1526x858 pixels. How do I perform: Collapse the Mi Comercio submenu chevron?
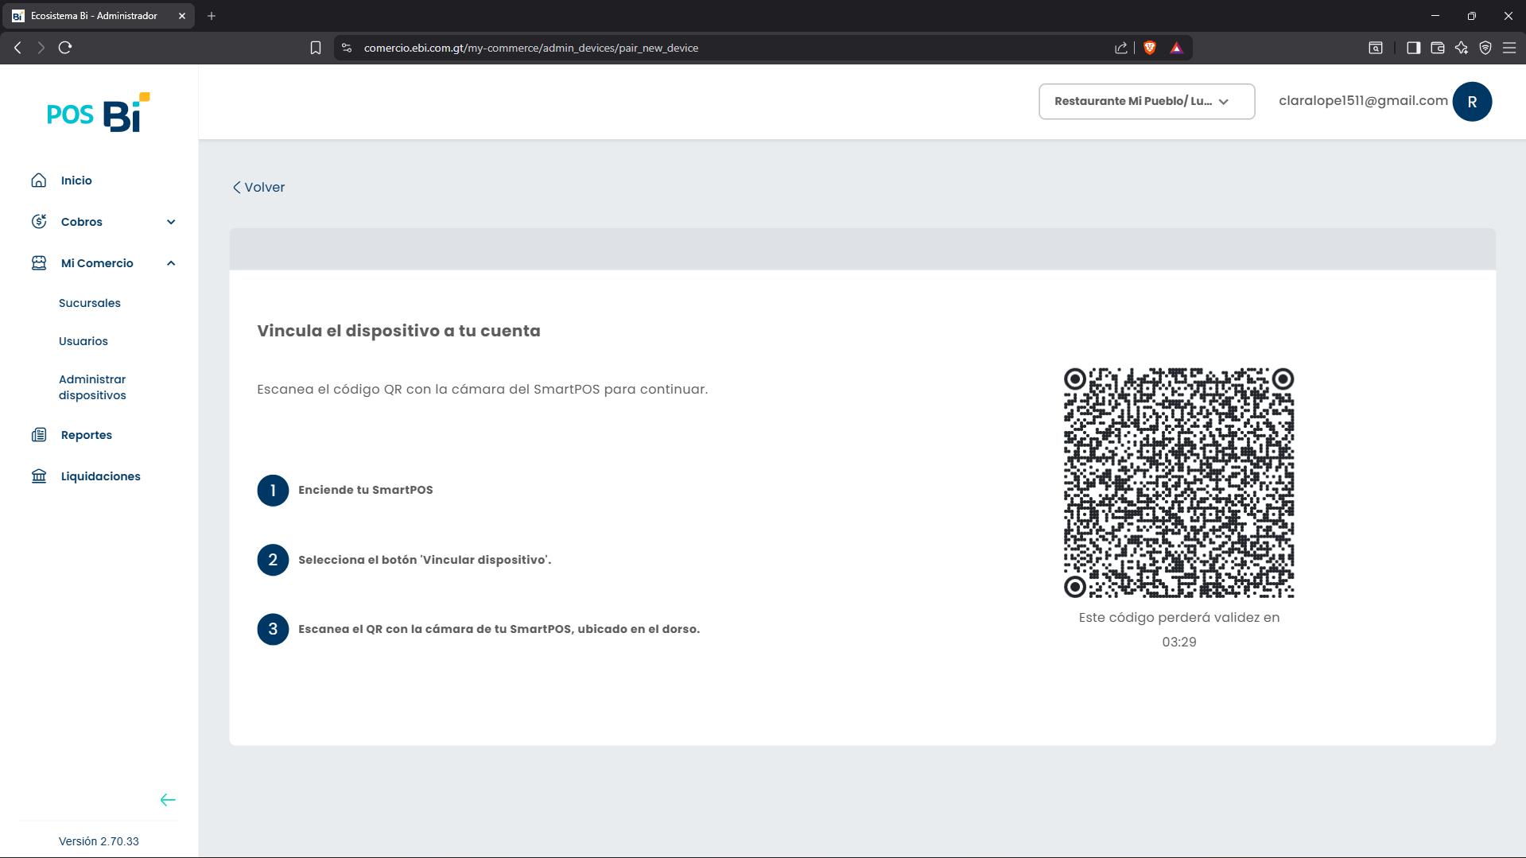click(x=171, y=263)
